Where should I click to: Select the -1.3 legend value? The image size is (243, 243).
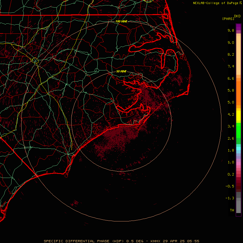(230, 198)
